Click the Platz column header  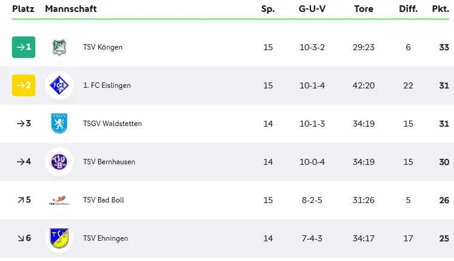pos(23,9)
